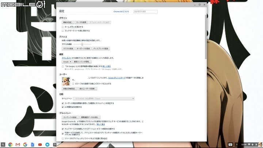
Task: Click 詳しく見る link beside OK Google
Action: coord(107,67)
